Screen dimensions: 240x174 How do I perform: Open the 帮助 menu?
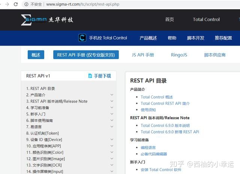[172, 38]
